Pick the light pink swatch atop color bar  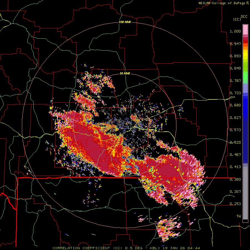click(245, 29)
